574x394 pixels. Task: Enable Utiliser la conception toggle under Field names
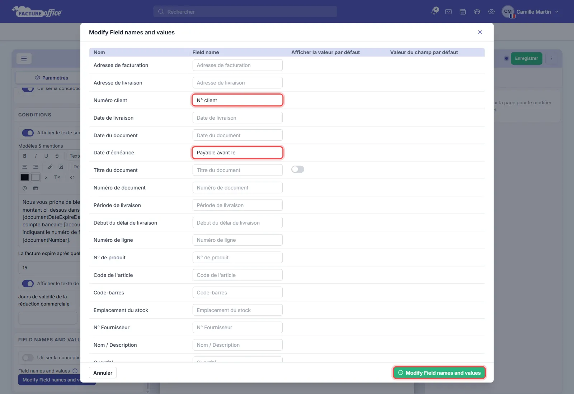pos(28,358)
